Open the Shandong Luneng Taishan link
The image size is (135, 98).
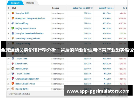(28, 38)
